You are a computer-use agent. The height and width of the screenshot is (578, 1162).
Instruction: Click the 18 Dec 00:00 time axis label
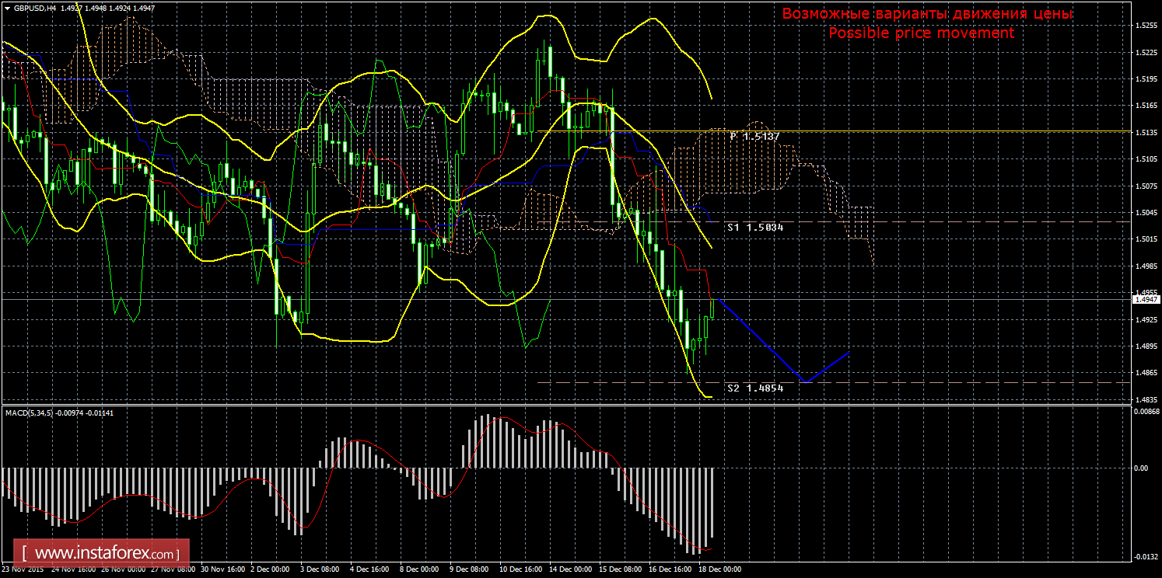719,569
